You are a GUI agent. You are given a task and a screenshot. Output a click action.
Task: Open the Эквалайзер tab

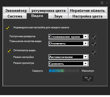click(x=16, y=11)
